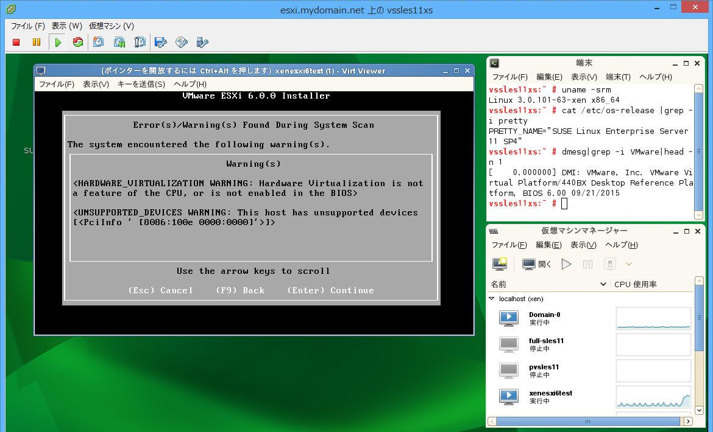Viewport: 713px width, 432px height.
Task: Open 編集(E) menu in terminal window
Action: click(x=549, y=77)
